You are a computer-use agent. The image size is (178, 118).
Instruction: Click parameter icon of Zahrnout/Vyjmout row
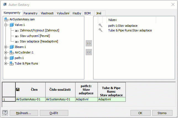[x=17, y=31]
